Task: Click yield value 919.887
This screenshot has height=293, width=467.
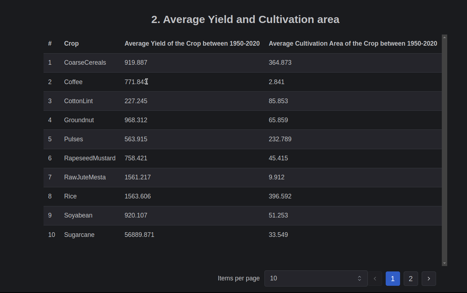Action: (x=136, y=63)
